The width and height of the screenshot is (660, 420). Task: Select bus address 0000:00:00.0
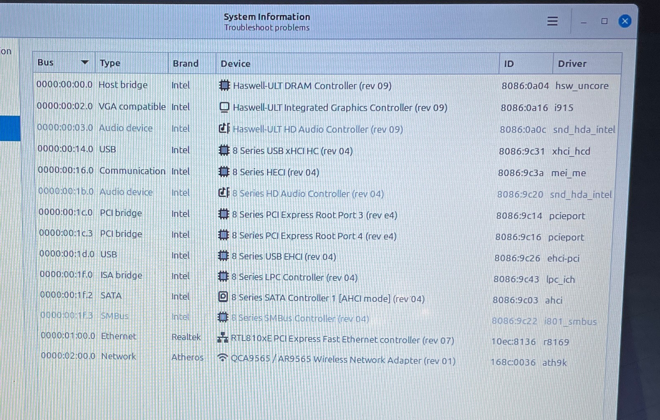(x=64, y=84)
